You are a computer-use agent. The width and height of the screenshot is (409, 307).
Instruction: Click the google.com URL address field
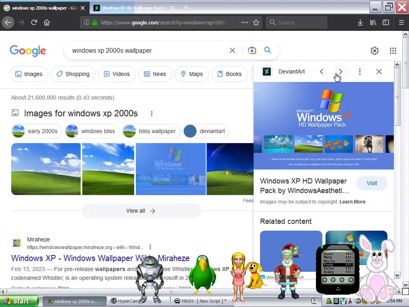[163, 22]
